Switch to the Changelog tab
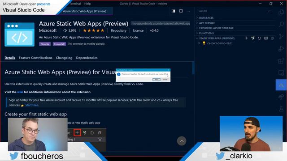The height and width of the screenshot is (161, 287). (x=64, y=58)
